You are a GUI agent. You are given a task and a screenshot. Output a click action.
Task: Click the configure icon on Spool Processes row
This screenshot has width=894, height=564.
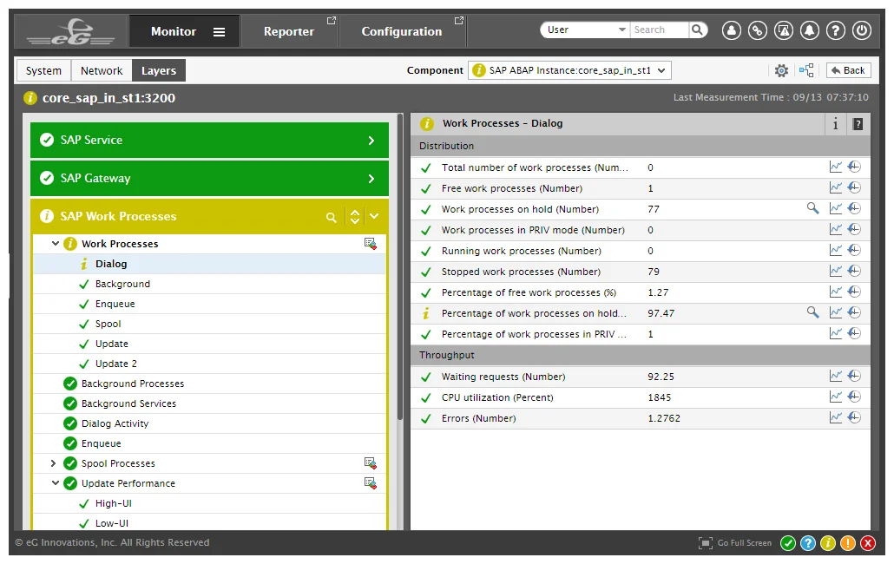click(x=371, y=463)
